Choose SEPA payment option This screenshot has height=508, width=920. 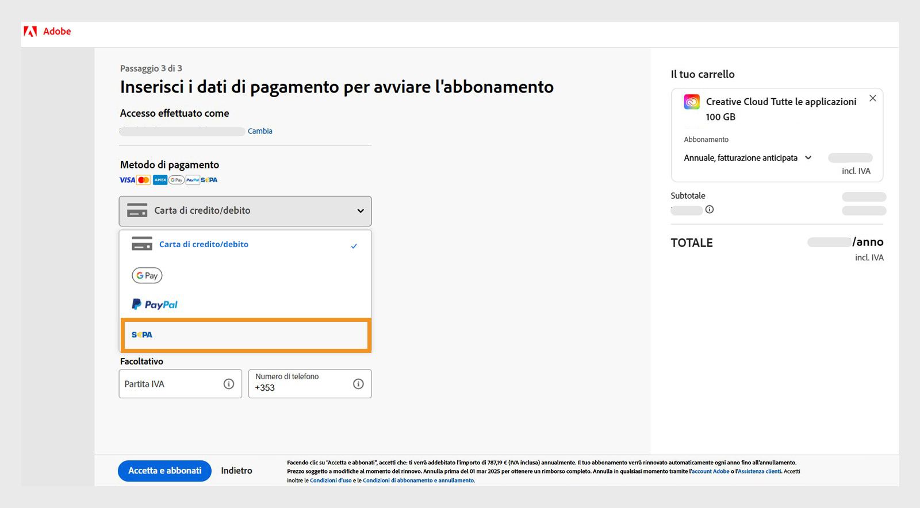point(245,335)
